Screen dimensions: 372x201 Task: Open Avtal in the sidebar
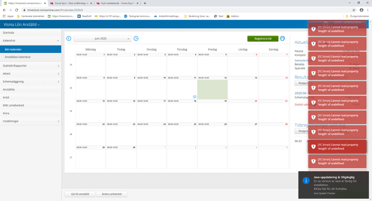click(x=31, y=97)
